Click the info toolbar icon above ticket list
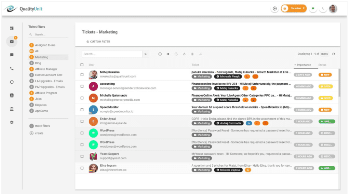350x194 pixels. 160,54
